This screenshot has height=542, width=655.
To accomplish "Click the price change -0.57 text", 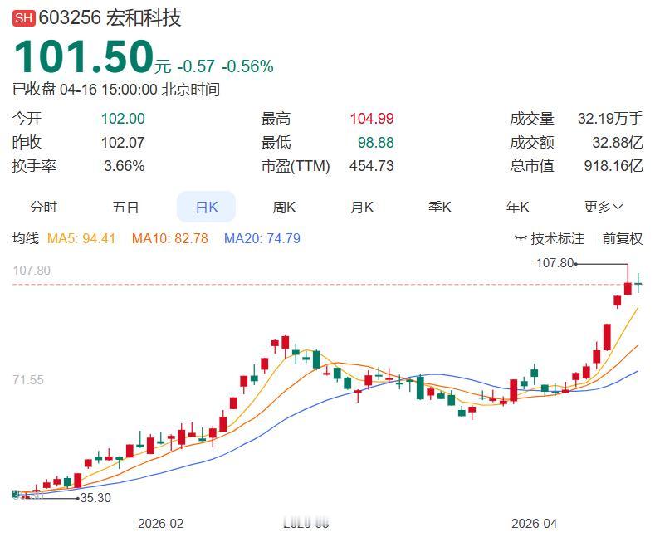I will 196,66.
